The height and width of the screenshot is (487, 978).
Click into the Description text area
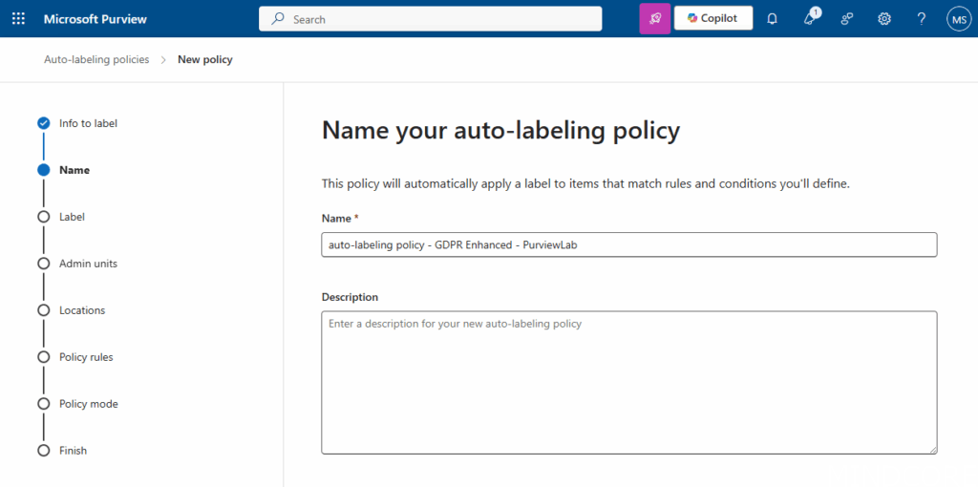click(x=628, y=382)
